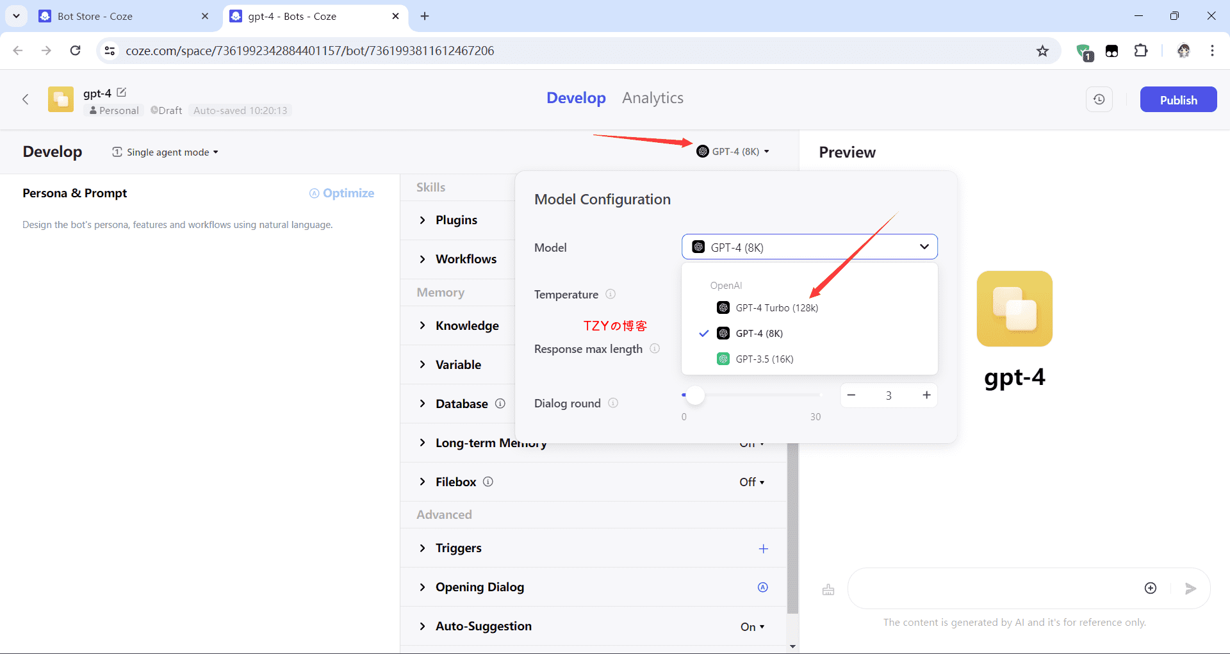Screen dimensions: 1230x654
Task: Switch to the Analytics tab
Action: 652,98
